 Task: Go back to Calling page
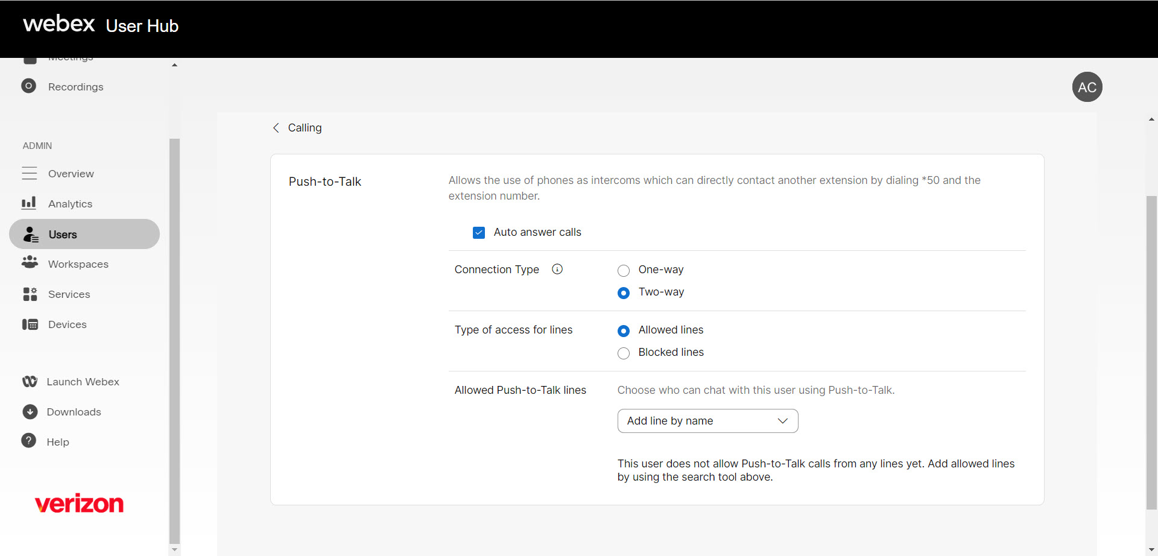tap(305, 128)
